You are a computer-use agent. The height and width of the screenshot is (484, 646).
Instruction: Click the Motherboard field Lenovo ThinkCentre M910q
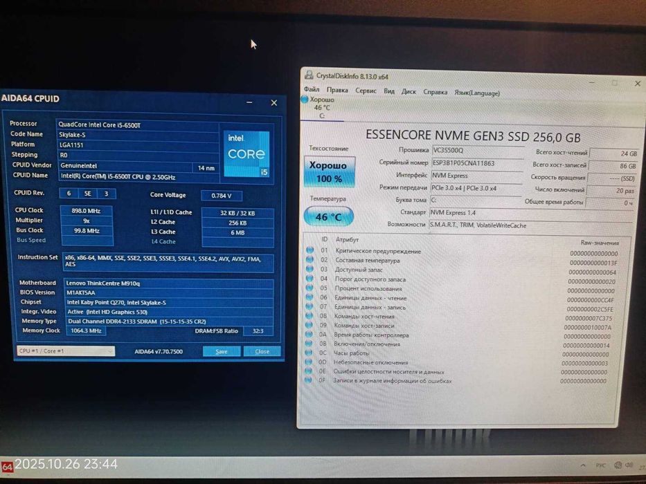[169, 283]
